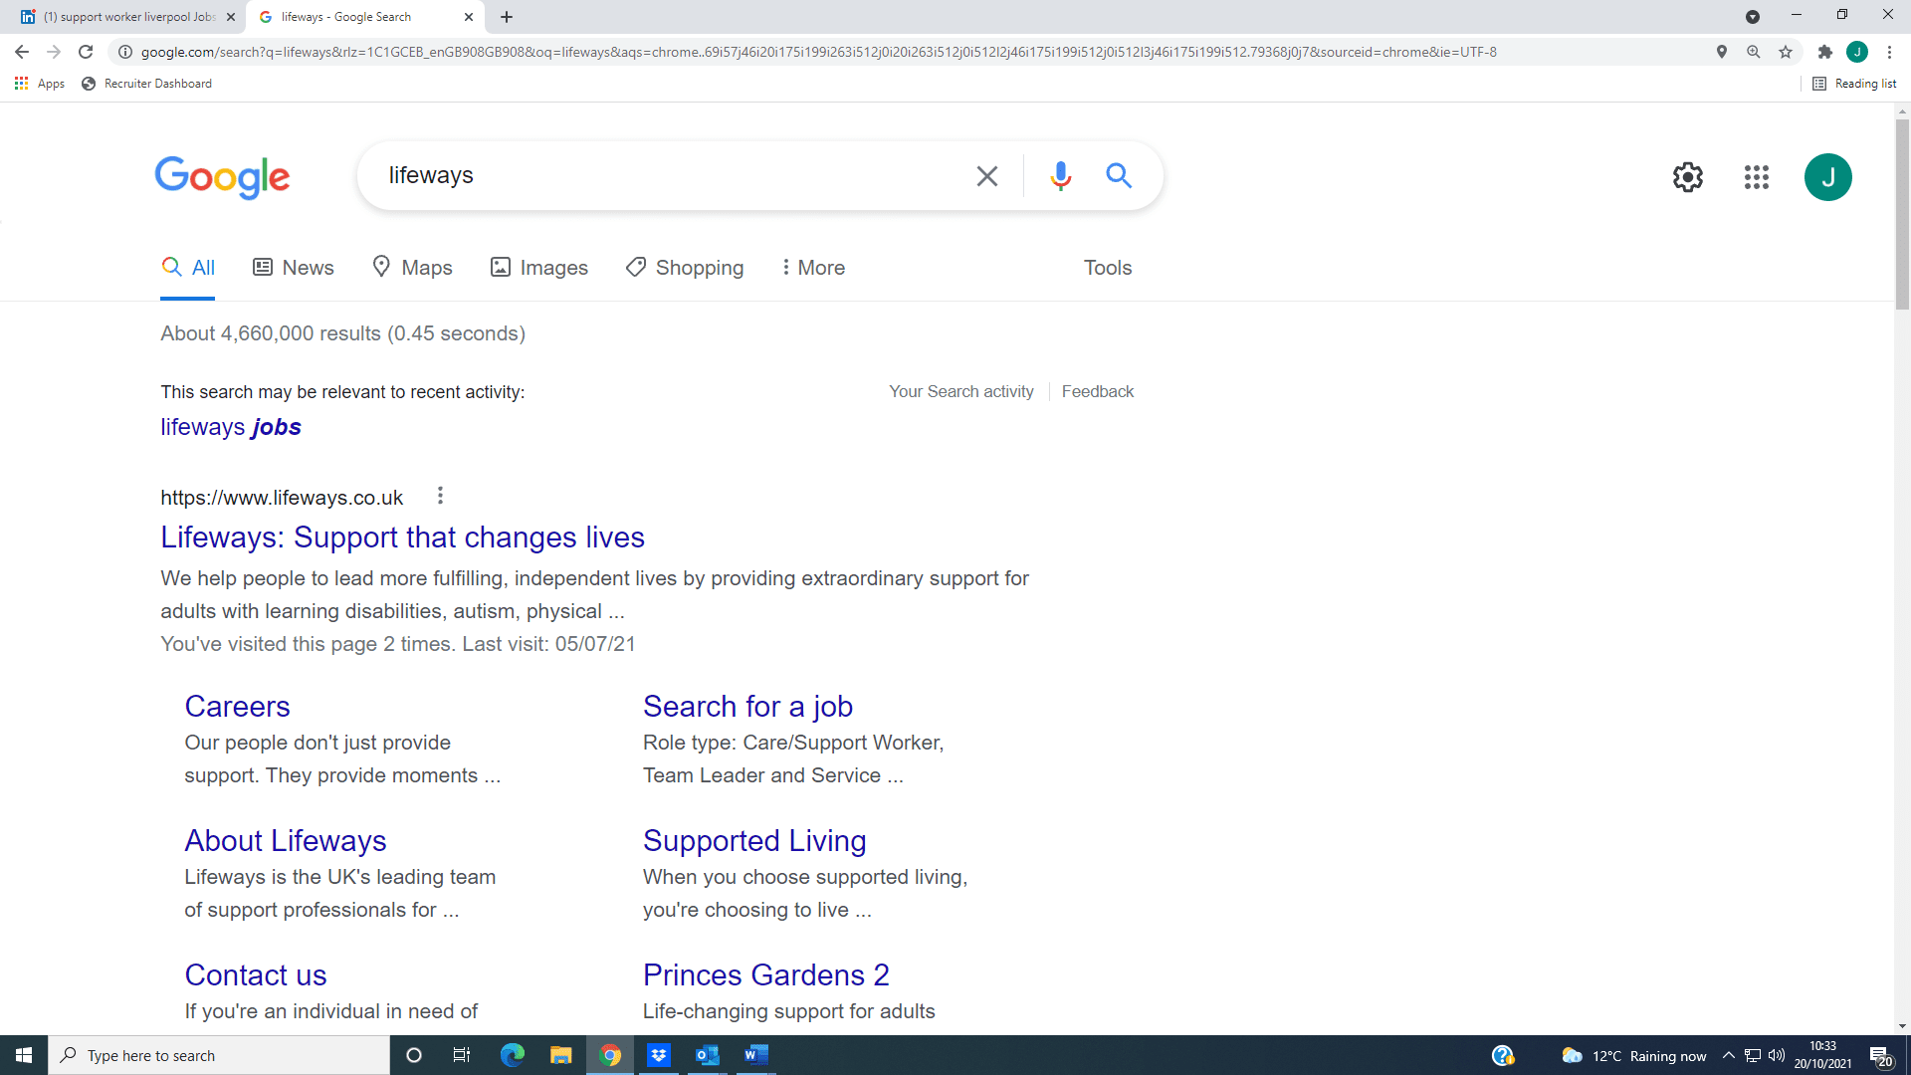Viewport: 1911px width, 1075px height.
Task: Switch to the News results tab
Action: point(294,268)
